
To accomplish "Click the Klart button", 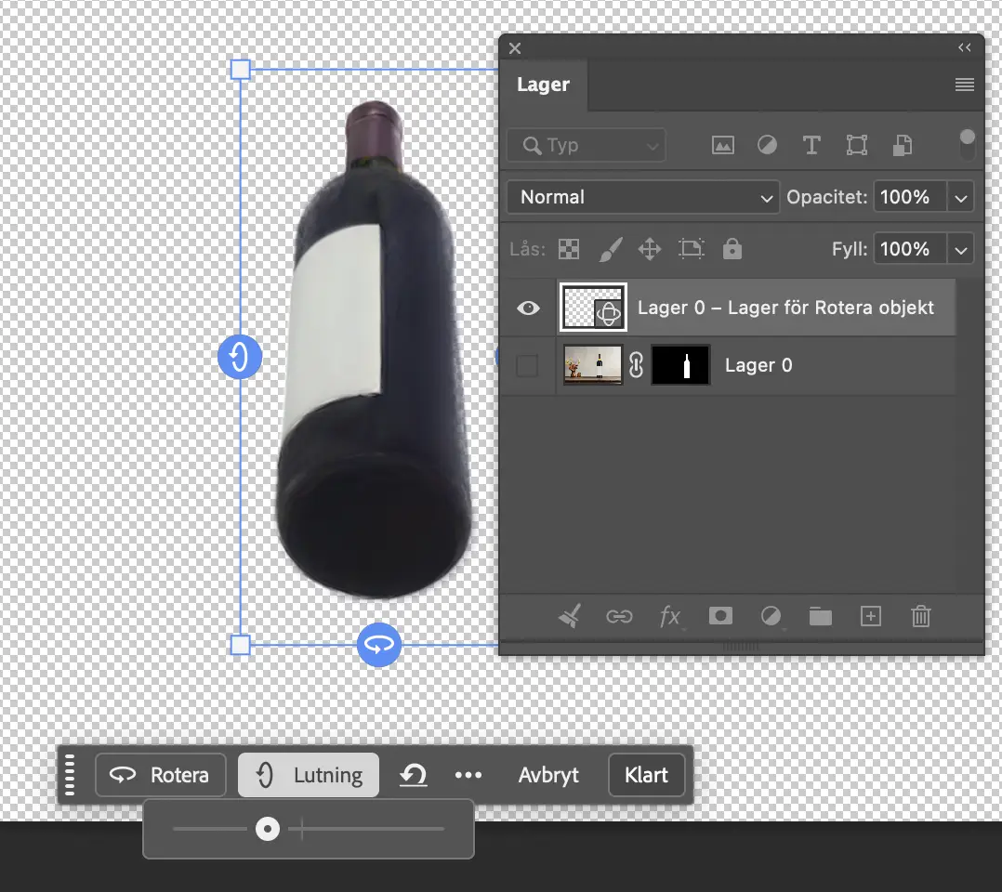I will click(x=646, y=775).
